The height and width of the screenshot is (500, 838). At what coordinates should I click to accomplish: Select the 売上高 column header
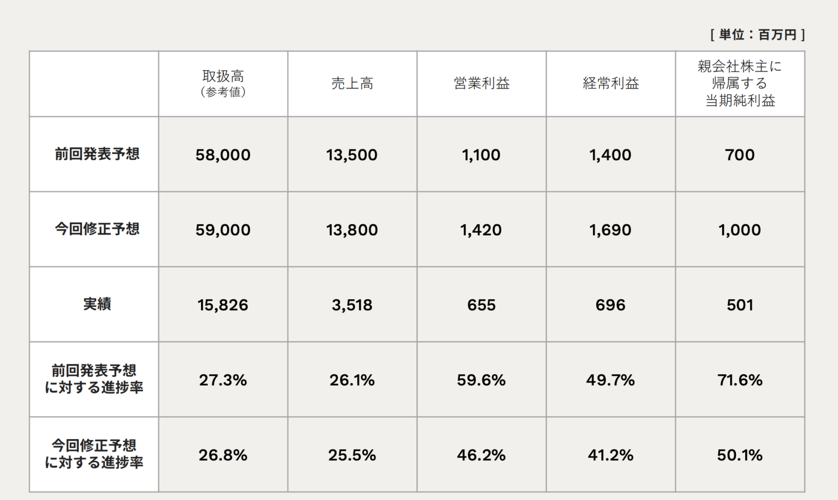point(352,84)
